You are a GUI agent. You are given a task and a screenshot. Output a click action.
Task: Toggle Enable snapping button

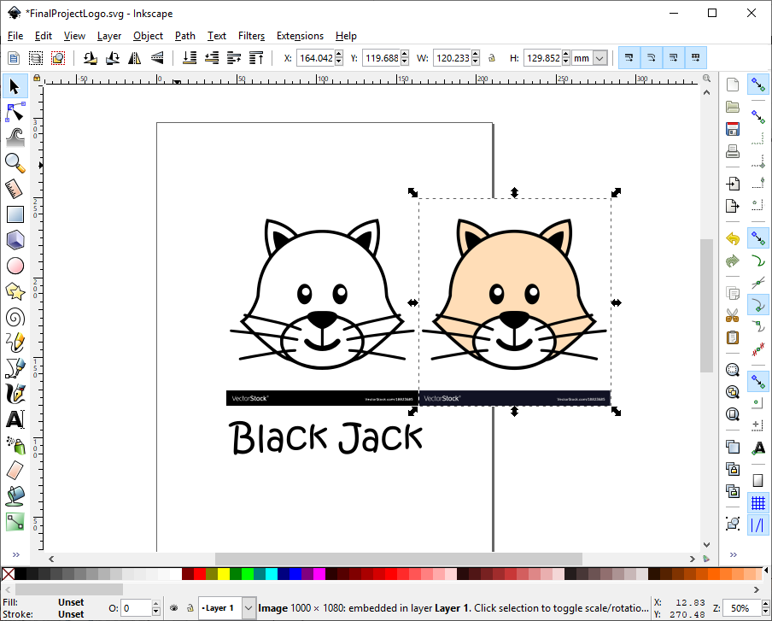tap(758, 85)
